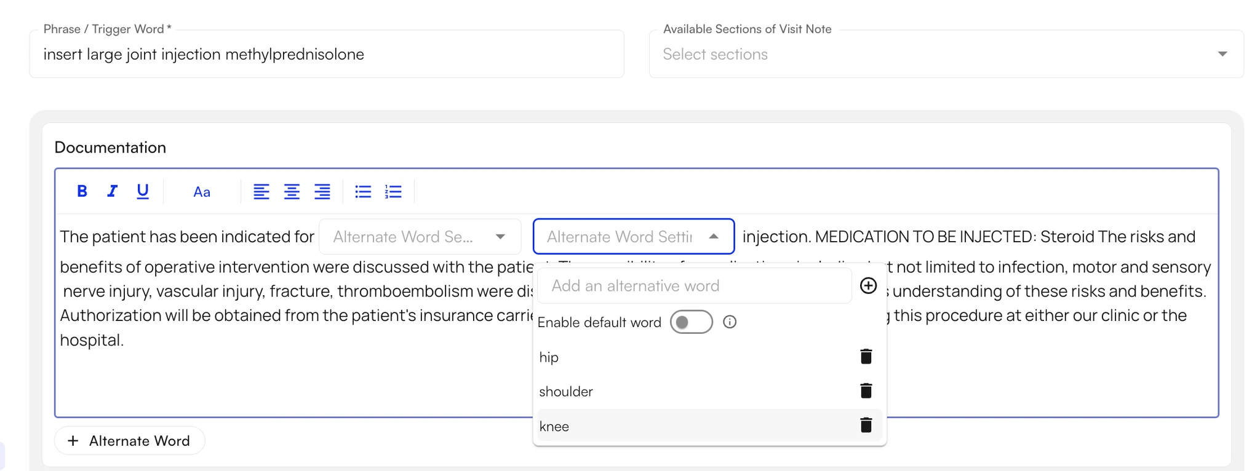The height and width of the screenshot is (471, 1260).
Task: Show info about default word option
Action: click(730, 322)
